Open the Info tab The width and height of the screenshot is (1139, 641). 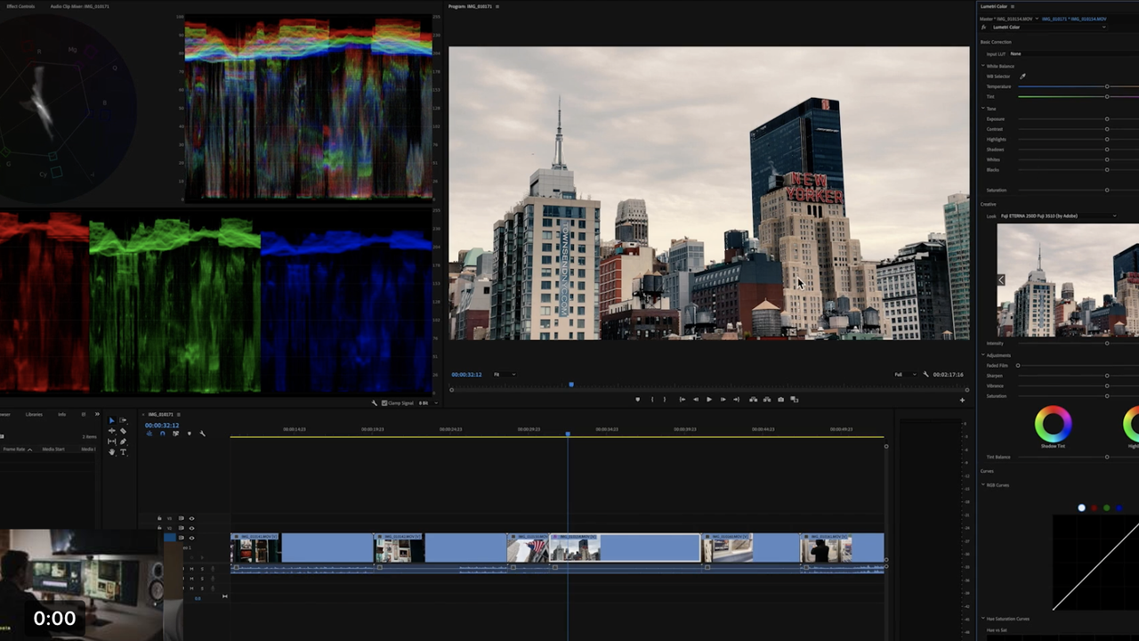click(x=62, y=414)
